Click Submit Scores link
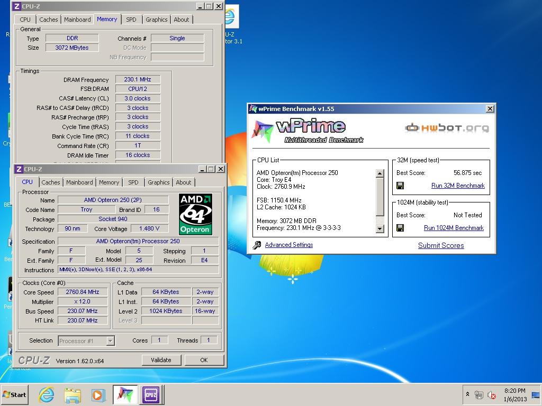The height and width of the screenshot is (406, 542). click(441, 245)
